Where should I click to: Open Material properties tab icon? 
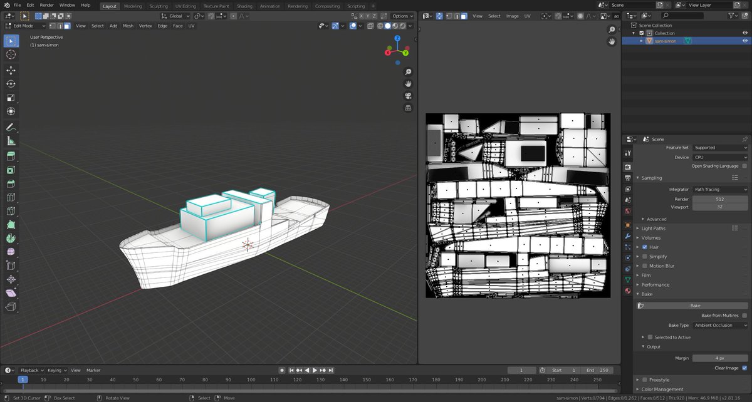click(627, 291)
